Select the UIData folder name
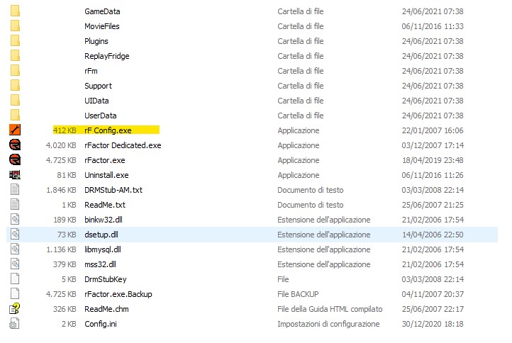The image size is (512, 343). [x=96, y=101]
